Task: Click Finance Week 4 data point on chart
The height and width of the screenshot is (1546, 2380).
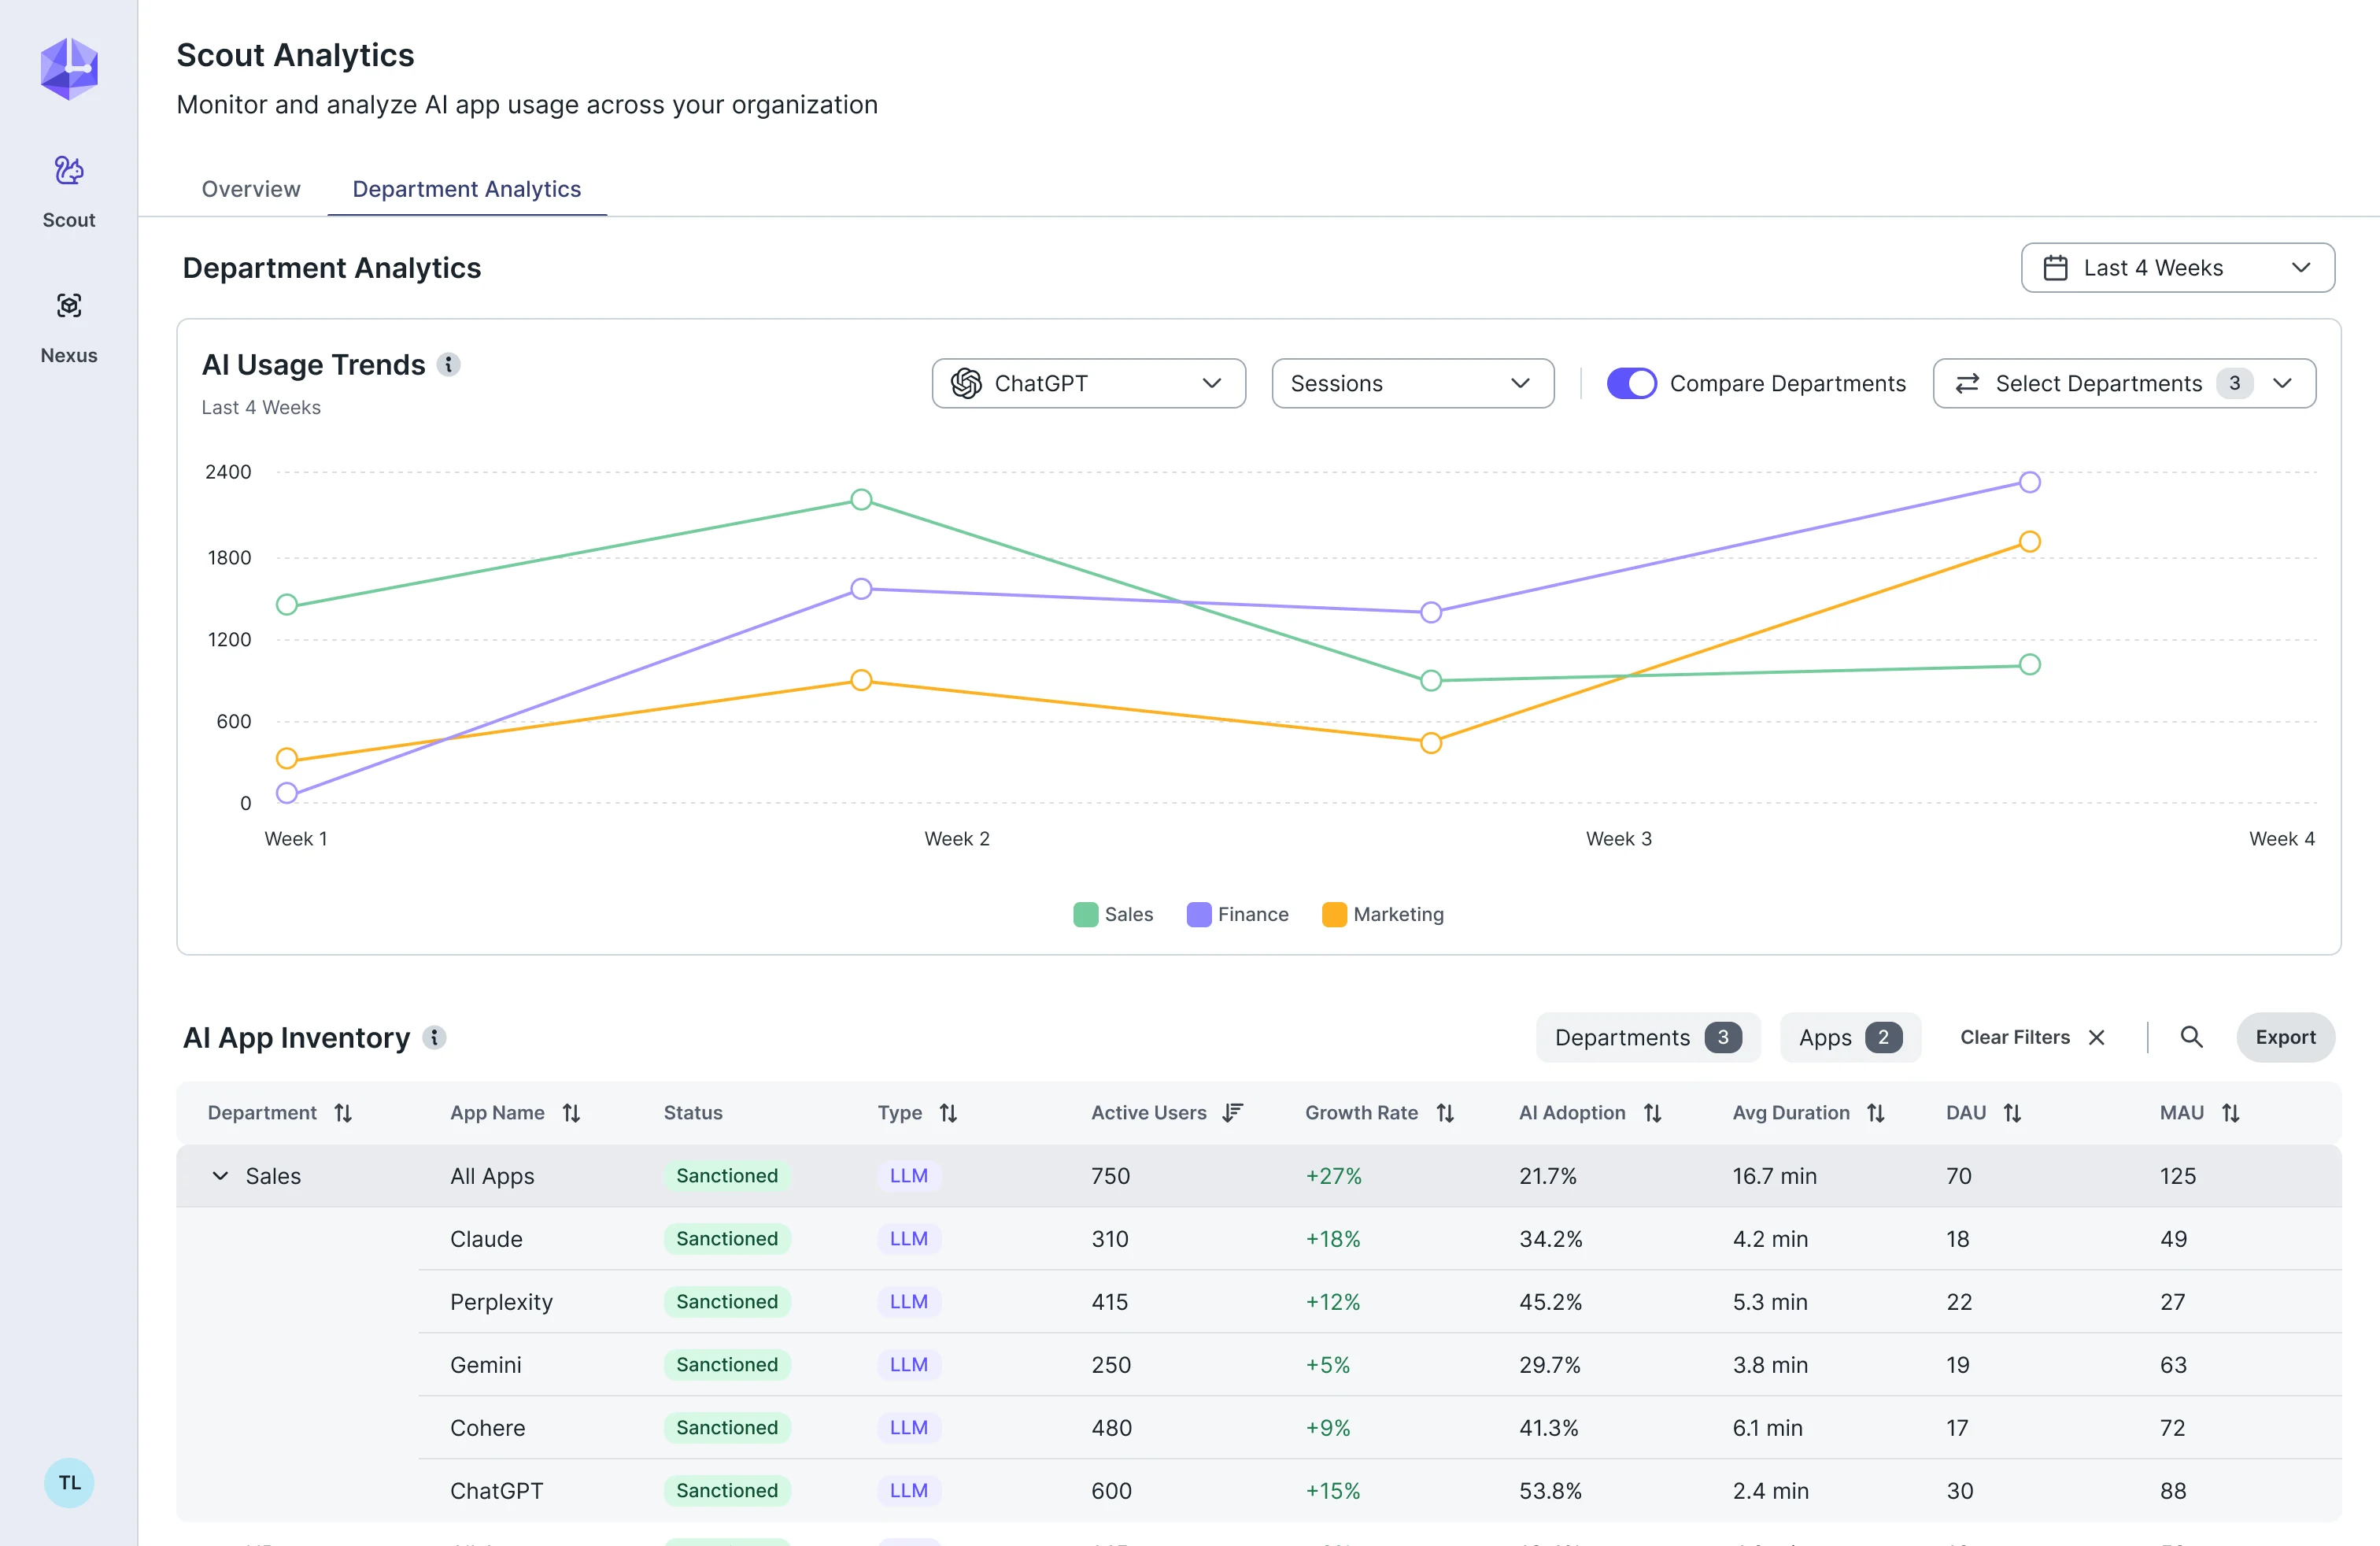Action: click(x=2029, y=483)
